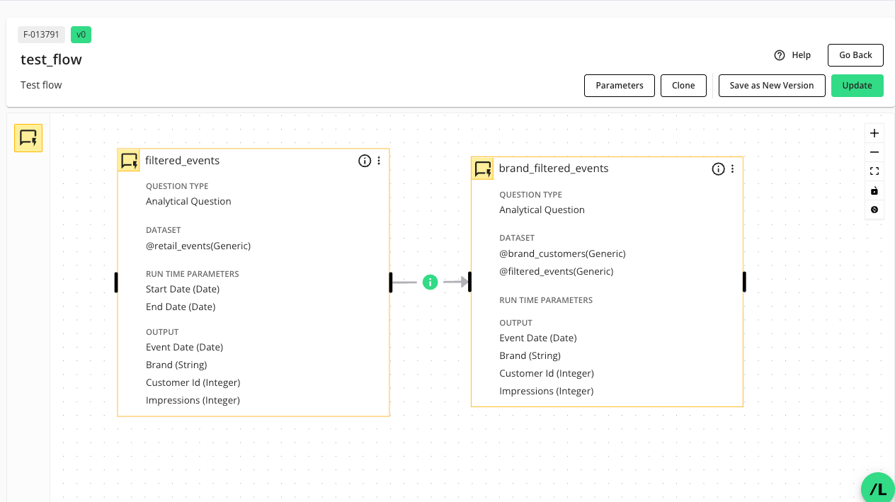
Task: Click the question node icon in left sidebar
Action: click(x=28, y=138)
